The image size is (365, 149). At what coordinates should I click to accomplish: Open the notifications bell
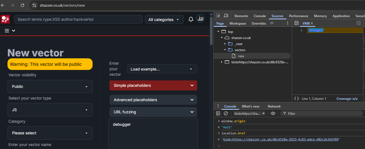191,19
